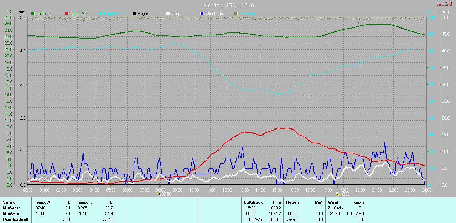
Task: Click the '15:30' pressure minimum time
Action: [x=250, y=208]
